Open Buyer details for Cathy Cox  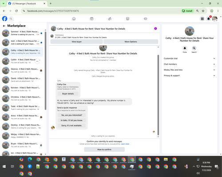(x=68, y=94)
